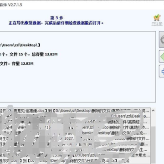Click the gear settings button on right edge
This screenshot has width=164, height=164.
pos(162,40)
